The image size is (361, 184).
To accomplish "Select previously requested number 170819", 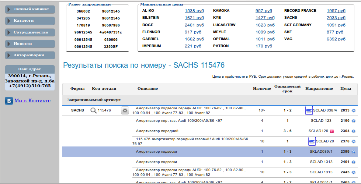I will point(83,25).
